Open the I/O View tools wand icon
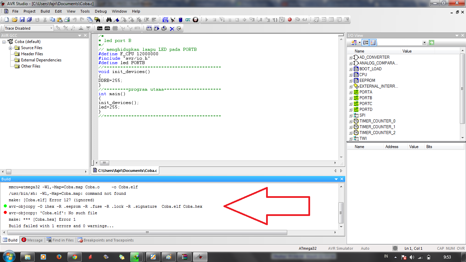The image size is (466, 262). [x=354, y=43]
